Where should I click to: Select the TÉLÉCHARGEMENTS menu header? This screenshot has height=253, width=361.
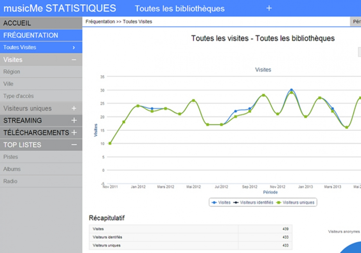click(x=41, y=132)
